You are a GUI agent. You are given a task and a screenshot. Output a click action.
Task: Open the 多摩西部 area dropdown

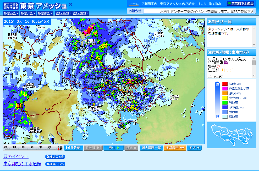pyautogui.click(x=11, y=14)
